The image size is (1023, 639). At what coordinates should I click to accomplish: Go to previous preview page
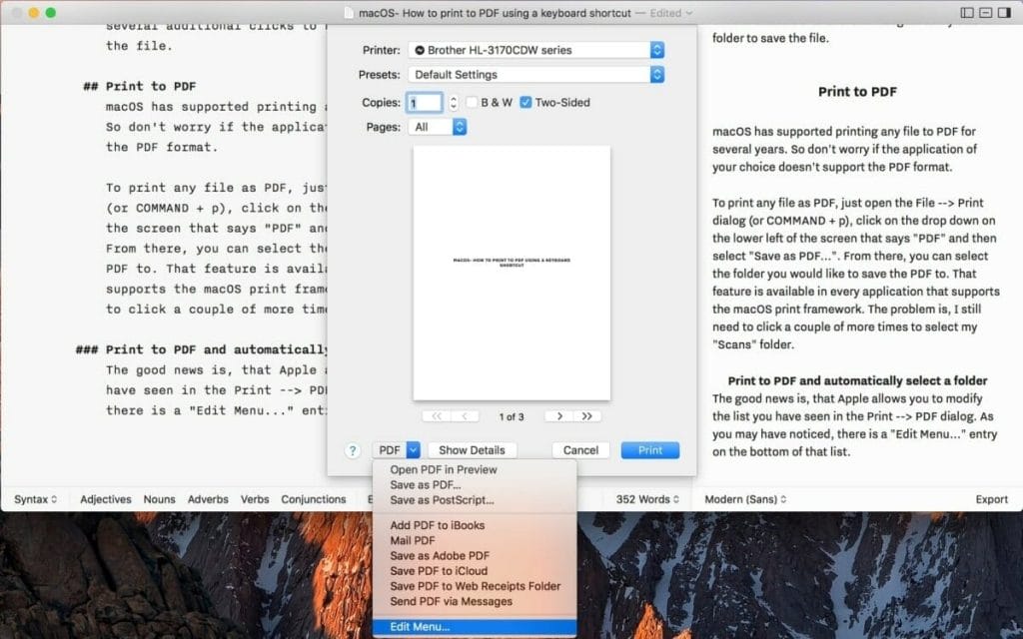tap(465, 416)
